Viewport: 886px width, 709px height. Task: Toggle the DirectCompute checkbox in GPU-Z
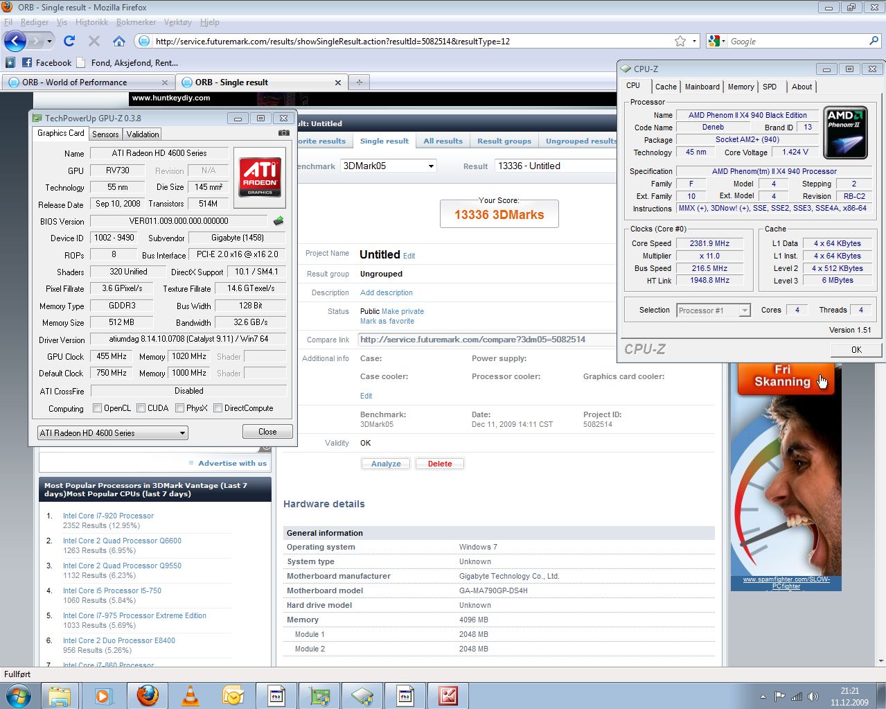tap(218, 408)
